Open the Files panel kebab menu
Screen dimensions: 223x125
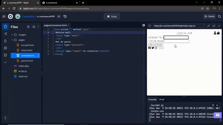coord(38,27)
